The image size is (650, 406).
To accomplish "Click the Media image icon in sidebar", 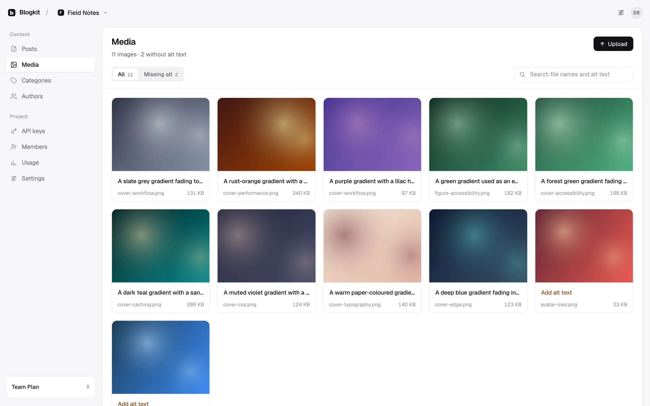I will (x=14, y=65).
